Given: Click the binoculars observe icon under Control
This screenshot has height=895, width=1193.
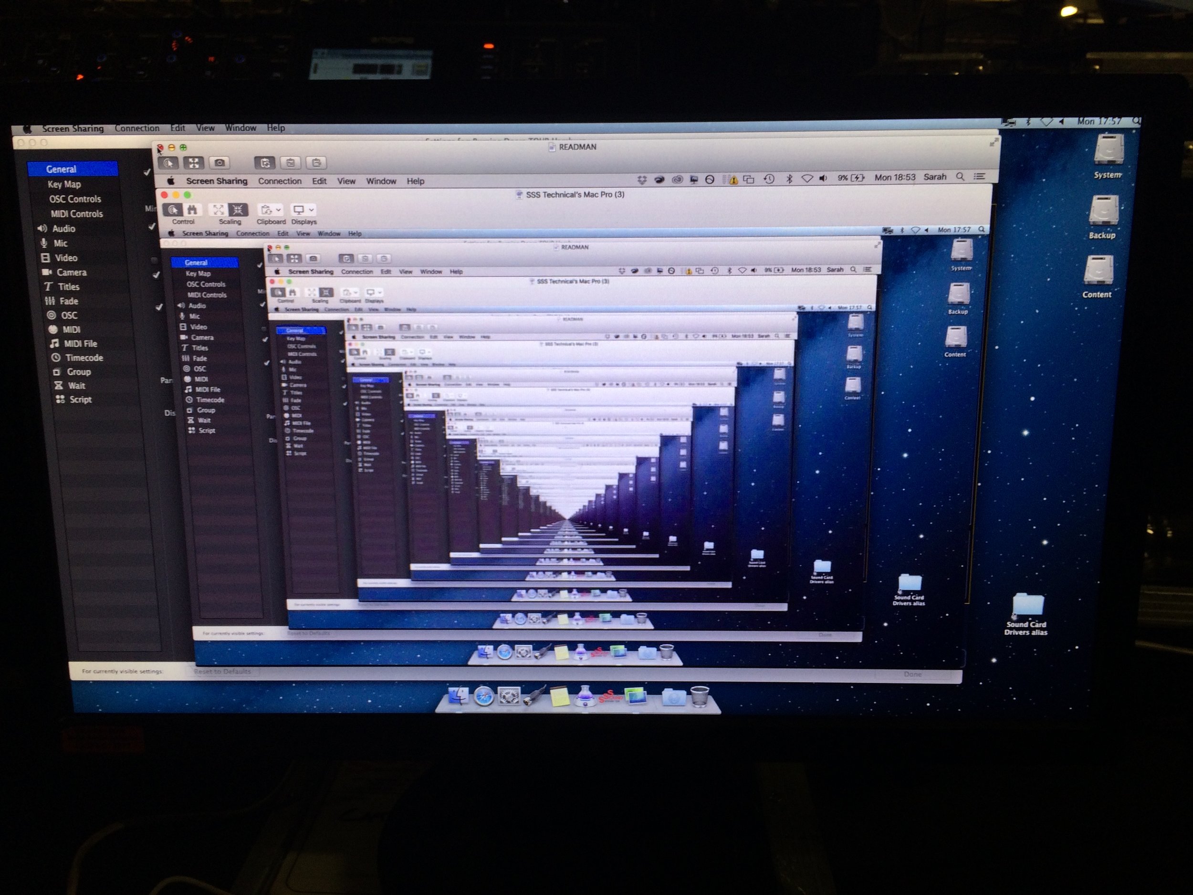Looking at the screenshot, I should click(x=192, y=210).
